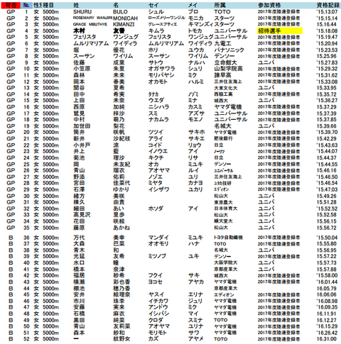Click the reading コイド

156,145
